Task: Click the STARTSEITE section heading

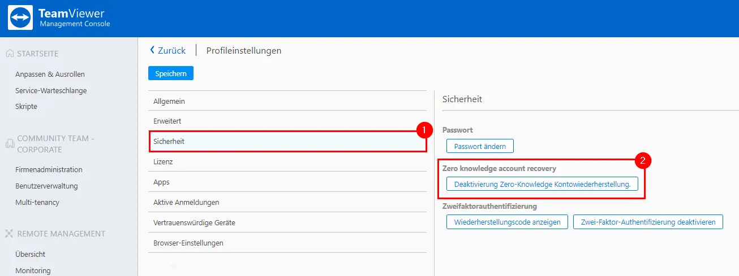Action: 38,54
